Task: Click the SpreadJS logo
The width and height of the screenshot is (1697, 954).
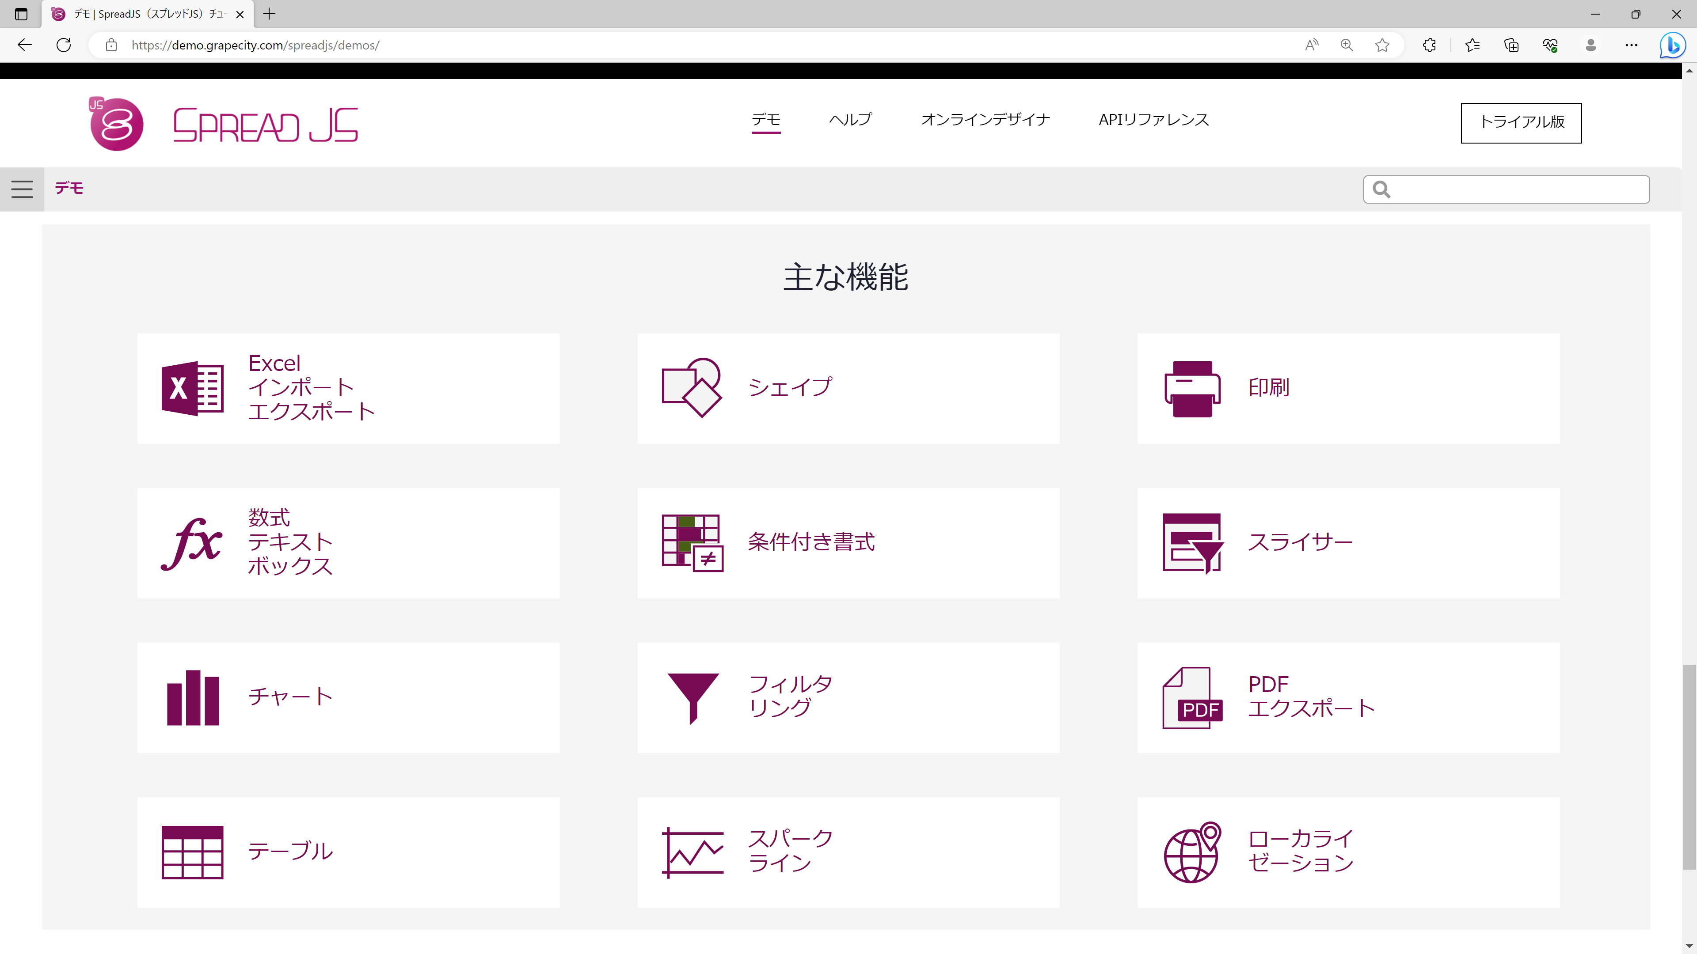Action: point(223,124)
